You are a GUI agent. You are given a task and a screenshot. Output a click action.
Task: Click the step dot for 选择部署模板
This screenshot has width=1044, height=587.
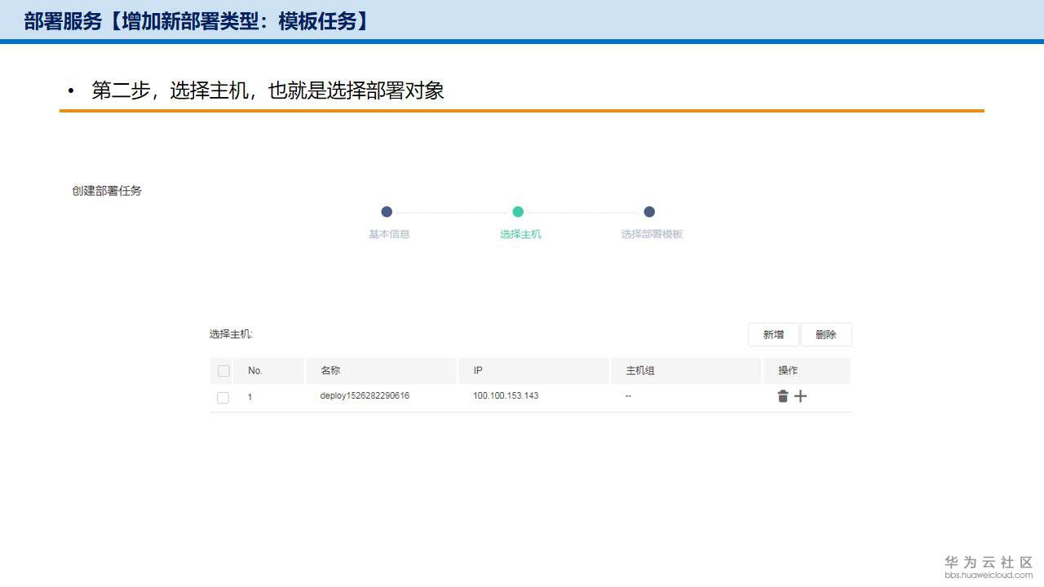[x=649, y=211]
